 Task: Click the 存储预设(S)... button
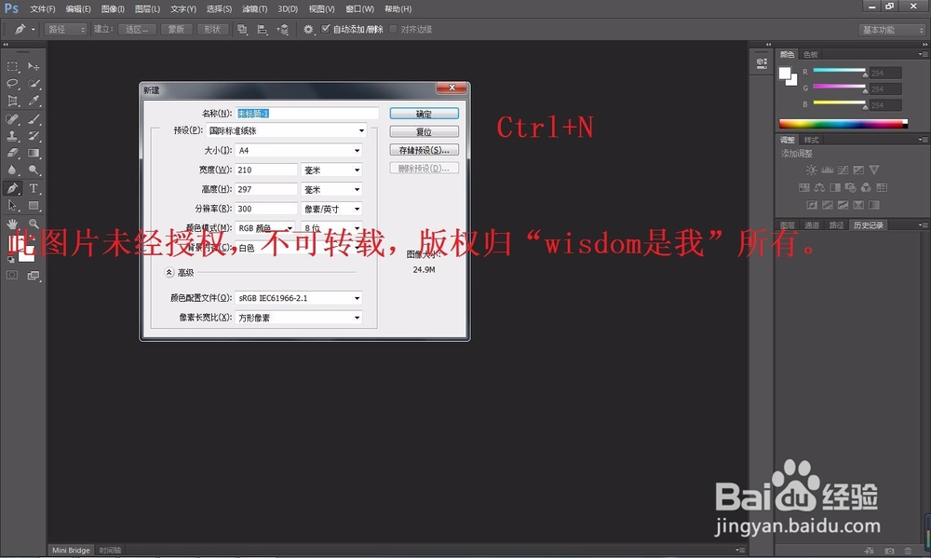coord(424,150)
